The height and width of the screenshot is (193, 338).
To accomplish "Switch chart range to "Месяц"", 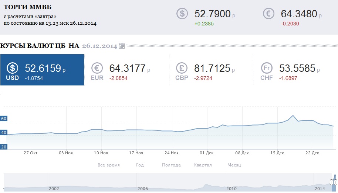I will point(234,165).
